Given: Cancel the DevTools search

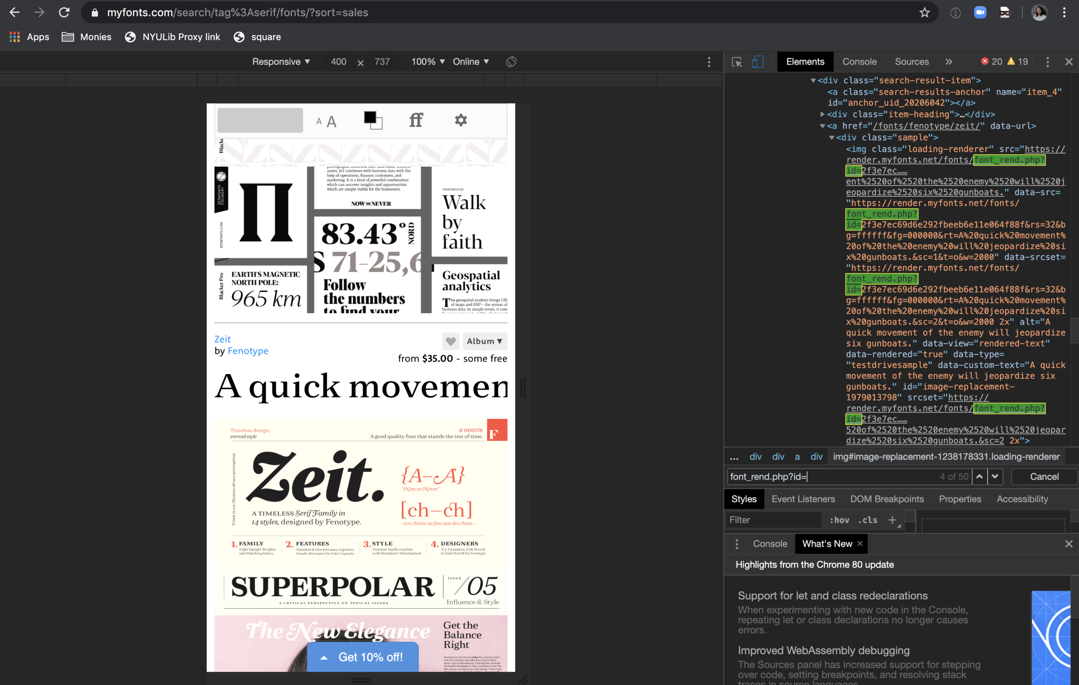Looking at the screenshot, I should [x=1044, y=477].
